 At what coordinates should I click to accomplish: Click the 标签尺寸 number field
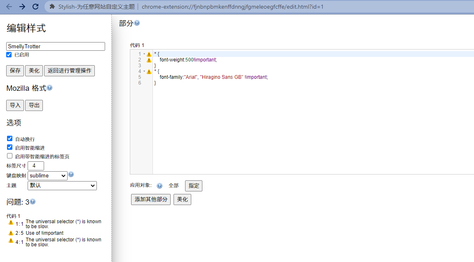(x=36, y=166)
